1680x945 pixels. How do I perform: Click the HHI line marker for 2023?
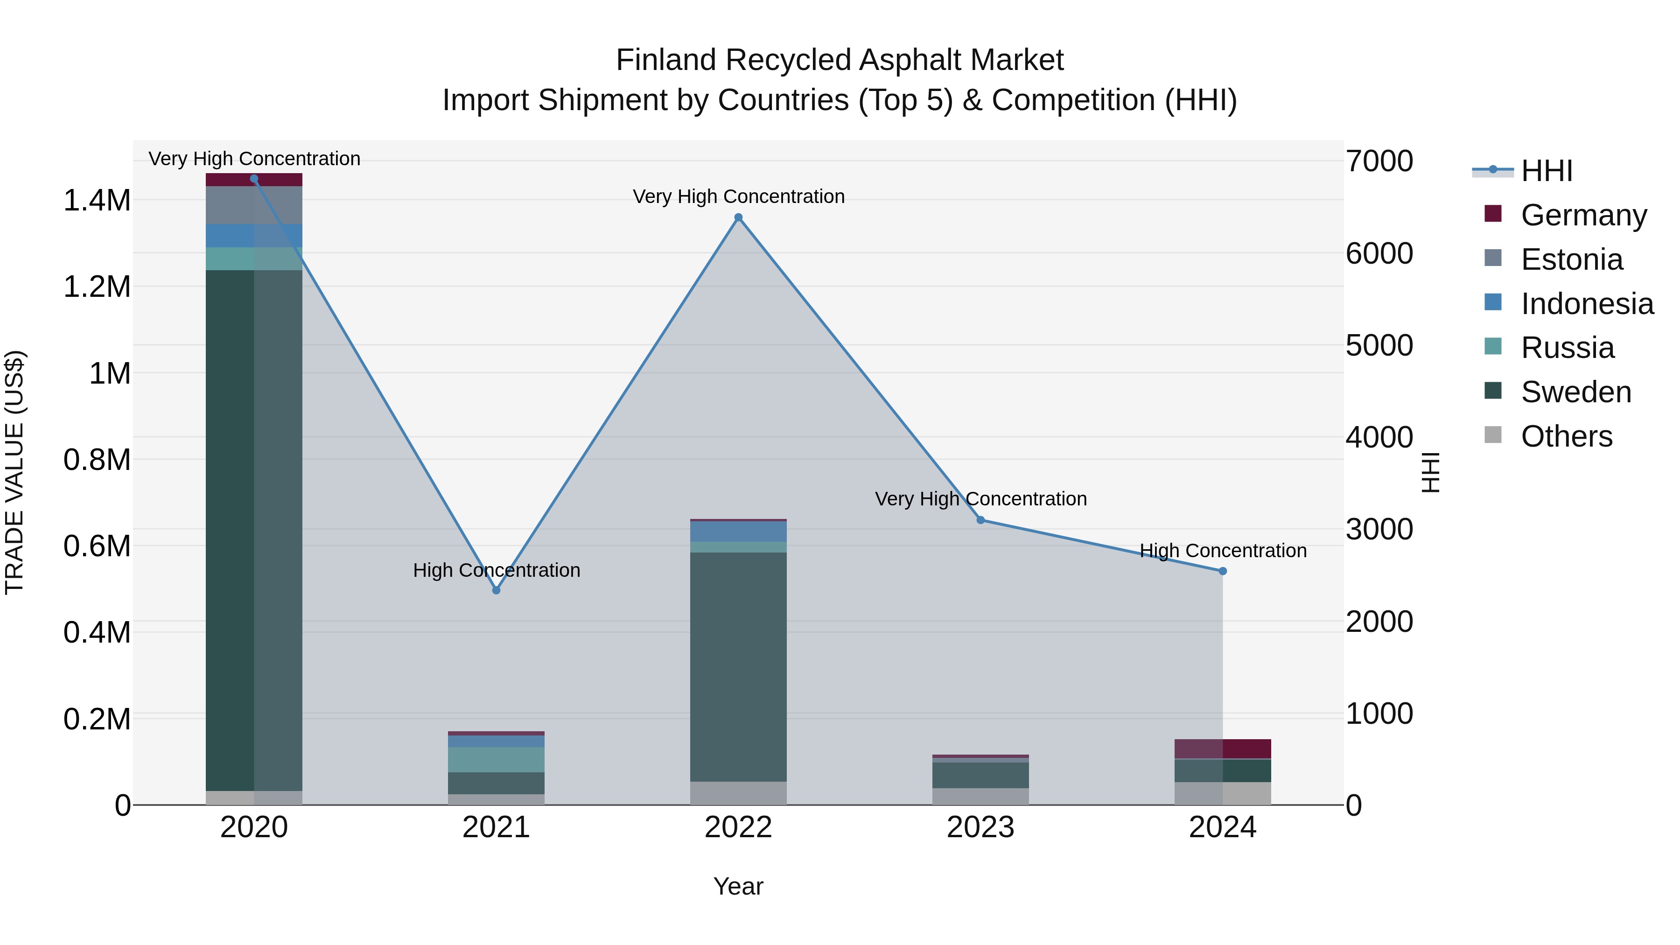(980, 520)
